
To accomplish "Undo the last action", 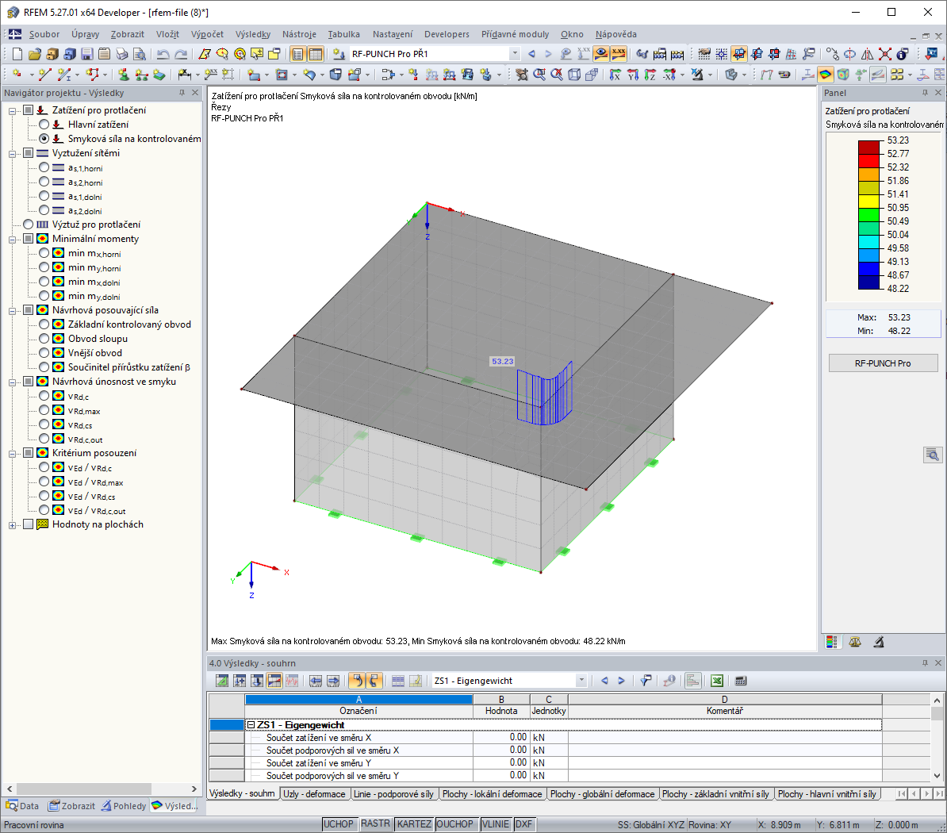I will pos(163,55).
